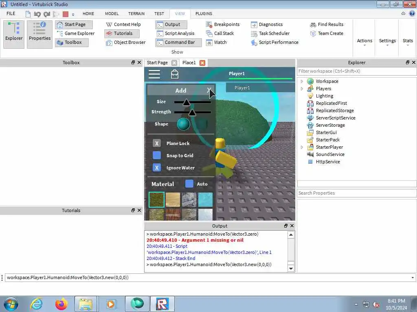Open the command bar history dropdown
This screenshot has height=312, width=417.
coord(413,278)
